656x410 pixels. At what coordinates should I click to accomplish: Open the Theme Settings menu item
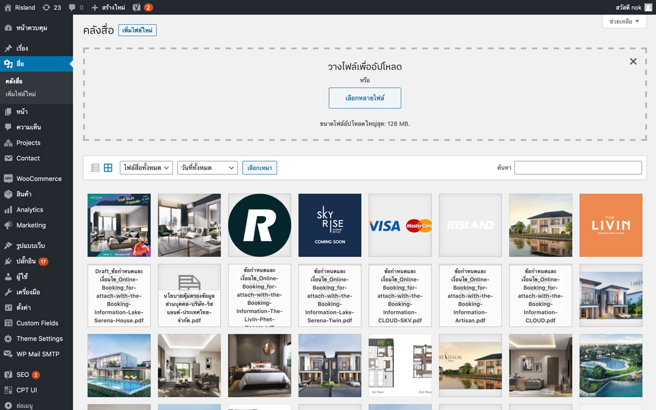click(39, 339)
